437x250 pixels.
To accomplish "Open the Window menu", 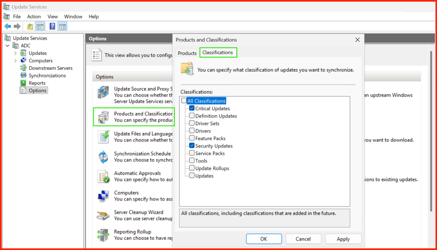I will [x=73, y=17].
